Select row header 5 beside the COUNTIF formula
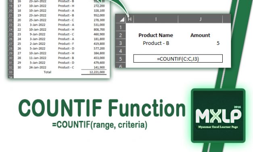Image resolution: width=253 pixels, height=152 pixels. click(x=121, y=59)
